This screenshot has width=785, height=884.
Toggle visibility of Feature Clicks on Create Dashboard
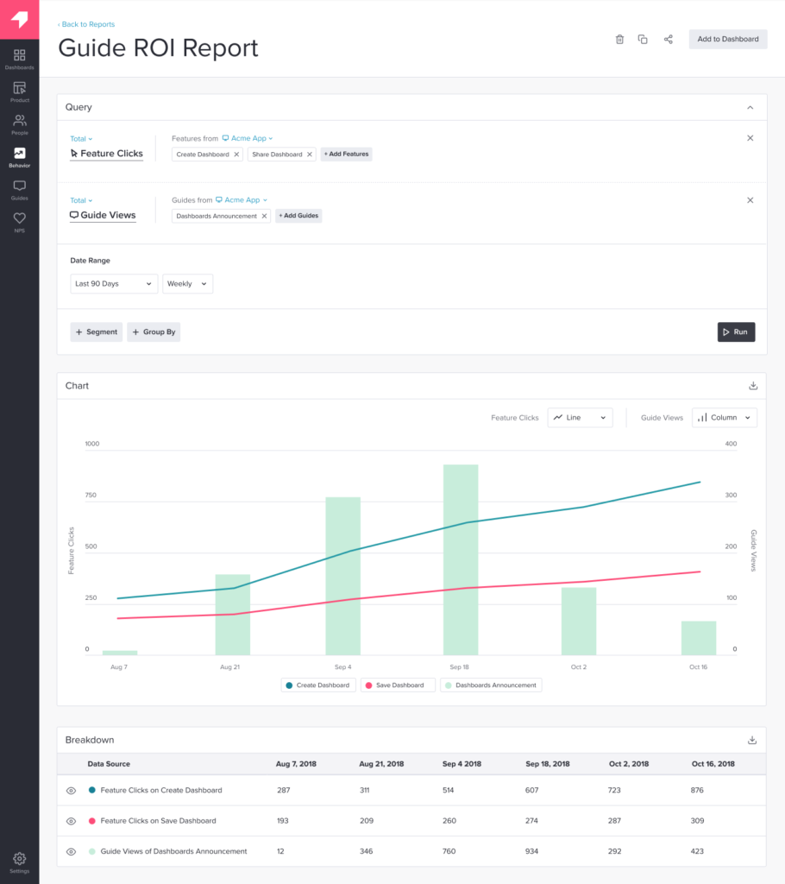coord(71,791)
